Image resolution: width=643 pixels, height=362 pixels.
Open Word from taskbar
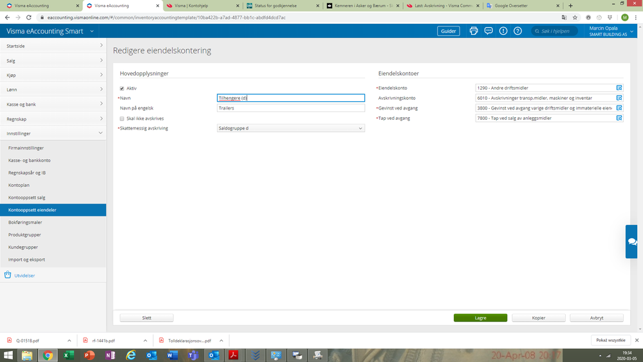pos(172,355)
